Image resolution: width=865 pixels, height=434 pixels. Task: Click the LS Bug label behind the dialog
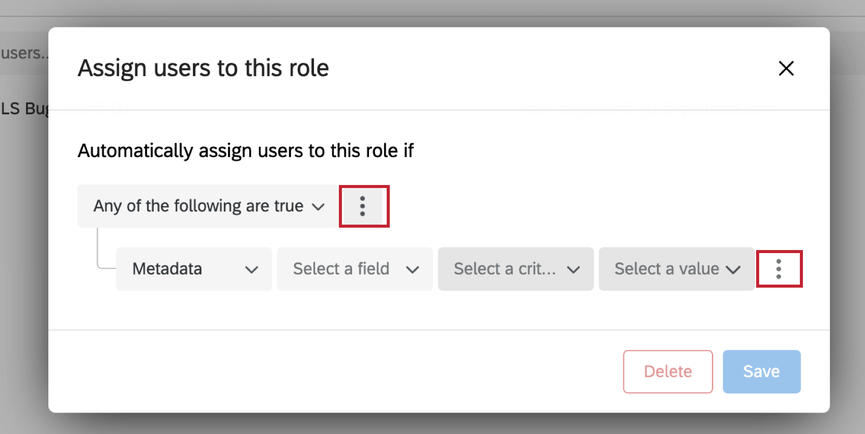pos(23,108)
